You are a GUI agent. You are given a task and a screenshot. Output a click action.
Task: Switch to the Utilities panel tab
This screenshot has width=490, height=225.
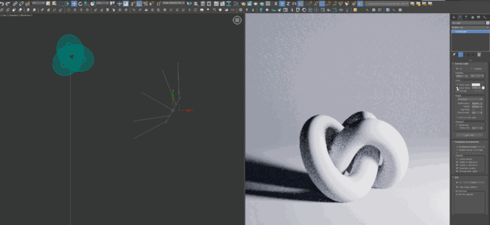click(485, 17)
